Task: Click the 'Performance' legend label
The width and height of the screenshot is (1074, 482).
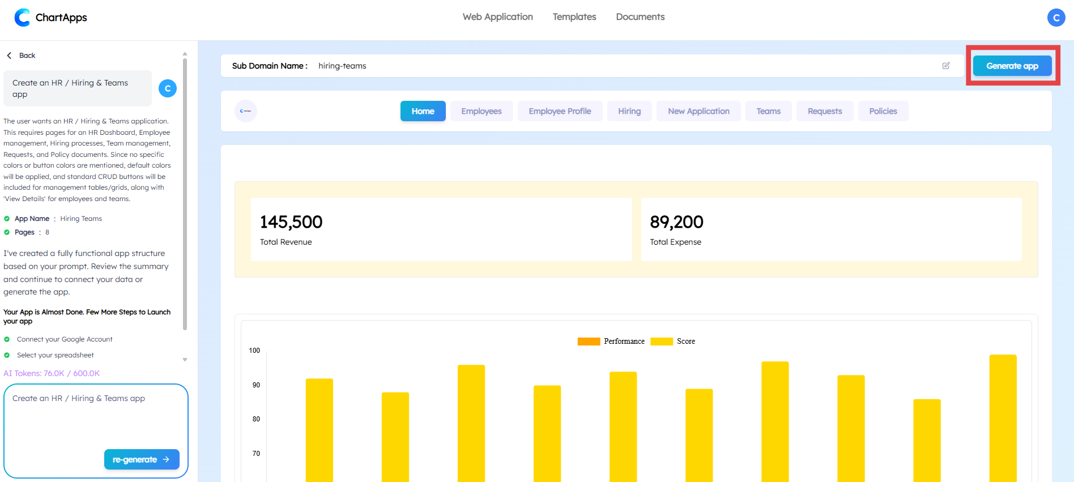Action: pyautogui.click(x=624, y=342)
